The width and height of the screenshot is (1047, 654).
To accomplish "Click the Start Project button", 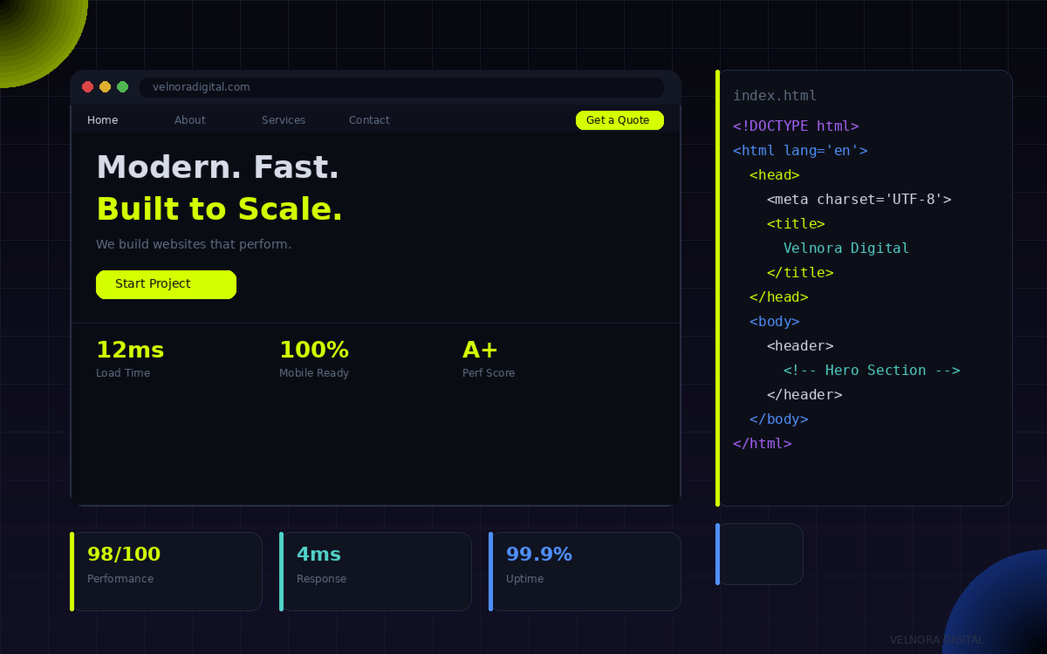I will [x=166, y=284].
